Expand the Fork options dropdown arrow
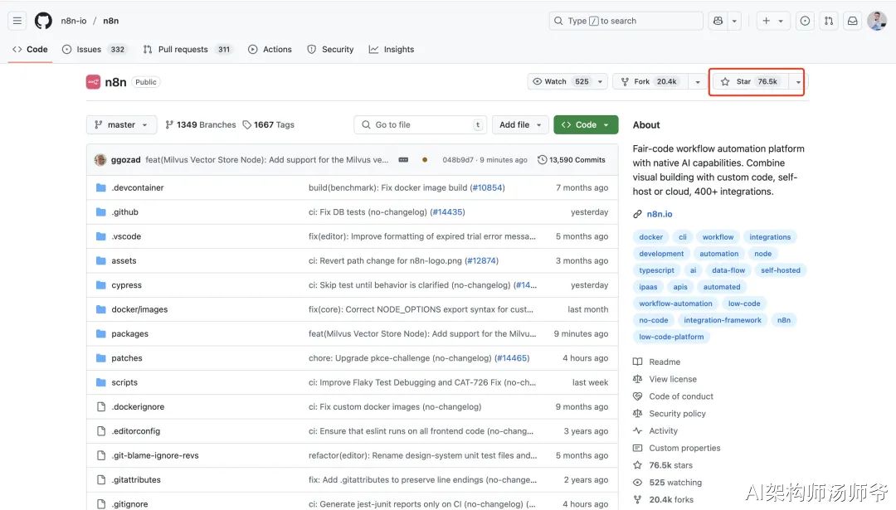Image resolution: width=896 pixels, height=510 pixels. click(697, 81)
